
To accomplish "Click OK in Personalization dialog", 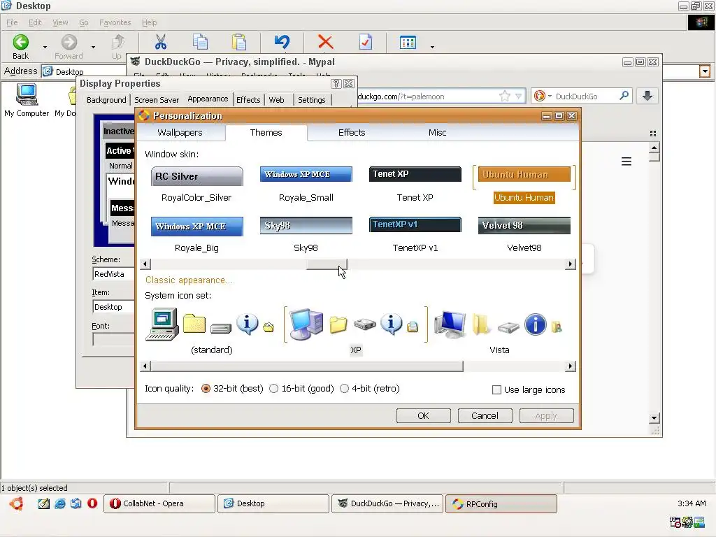I will pos(423,415).
